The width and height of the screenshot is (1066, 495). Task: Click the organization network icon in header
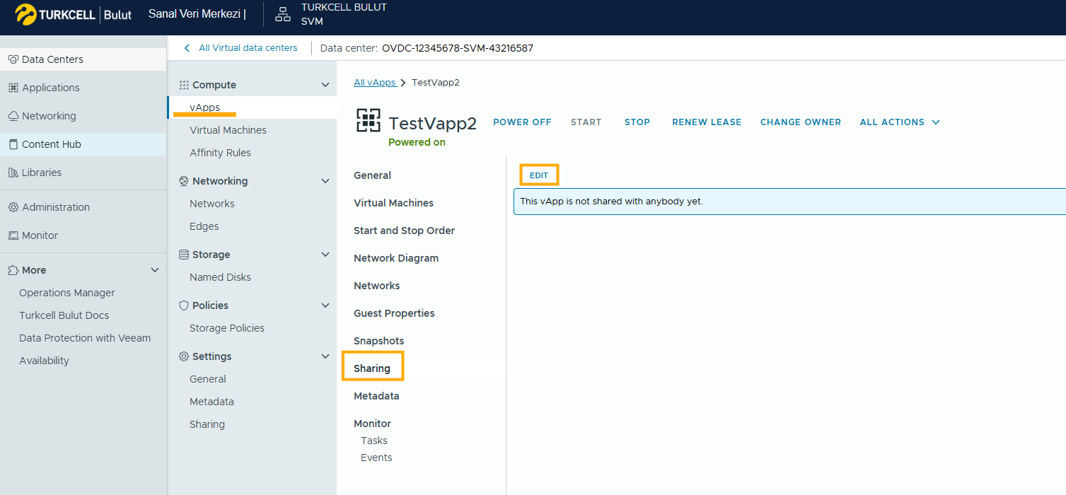click(x=283, y=14)
